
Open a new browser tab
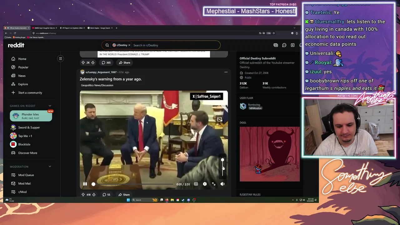pos(117,28)
